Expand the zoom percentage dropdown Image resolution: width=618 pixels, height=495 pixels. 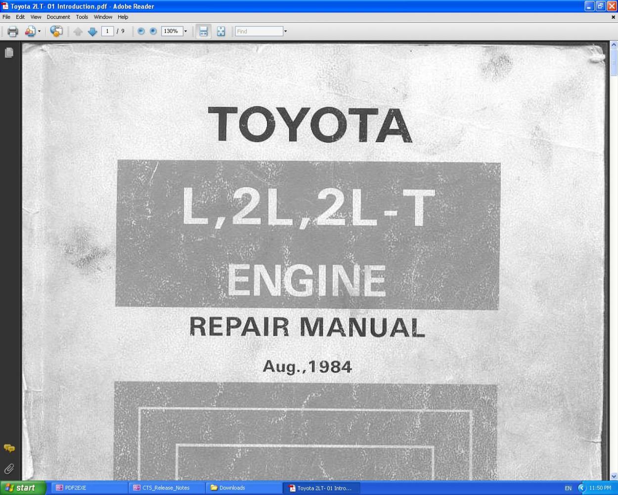(185, 31)
